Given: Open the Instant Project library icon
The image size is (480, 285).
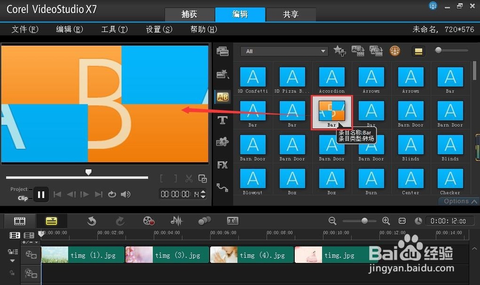Looking at the screenshot, I should (223, 74).
